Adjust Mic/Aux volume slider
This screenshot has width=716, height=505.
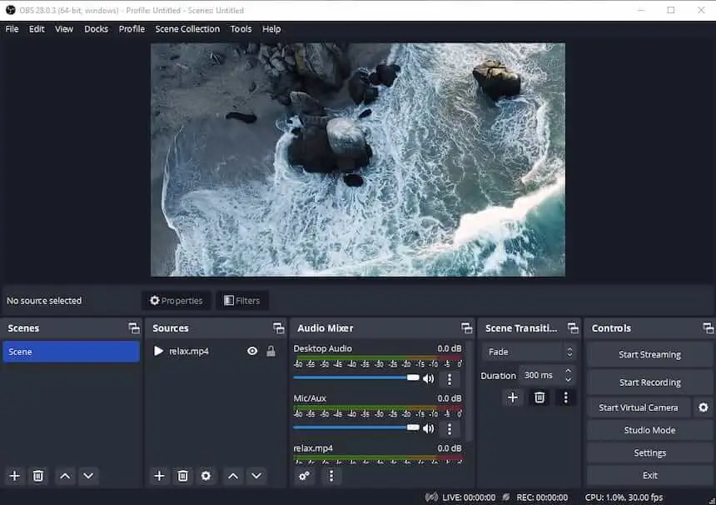[356, 427]
